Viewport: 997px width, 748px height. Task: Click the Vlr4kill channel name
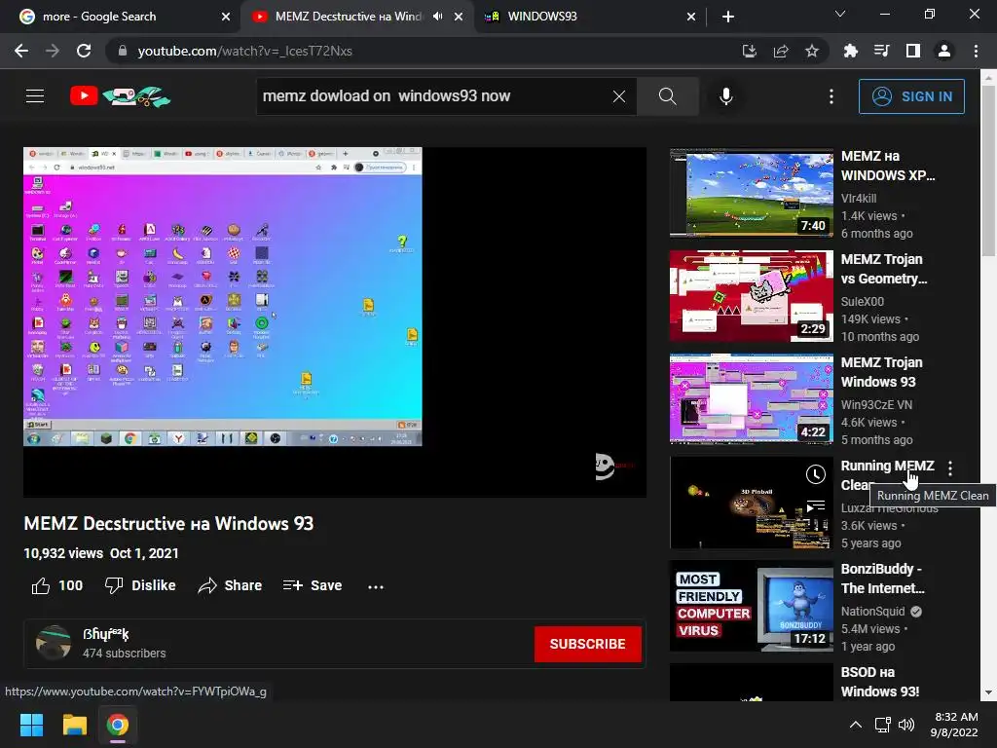[x=859, y=199]
